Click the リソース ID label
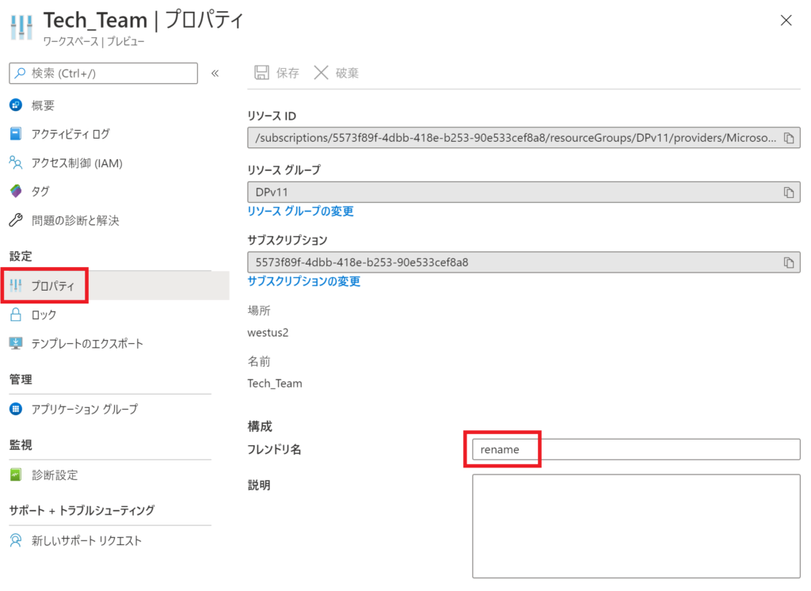The width and height of the screenshot is (811, 591). (272, 116)
